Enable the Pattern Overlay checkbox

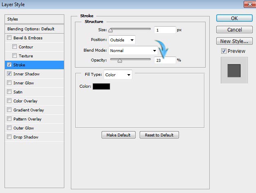(9, 119)
